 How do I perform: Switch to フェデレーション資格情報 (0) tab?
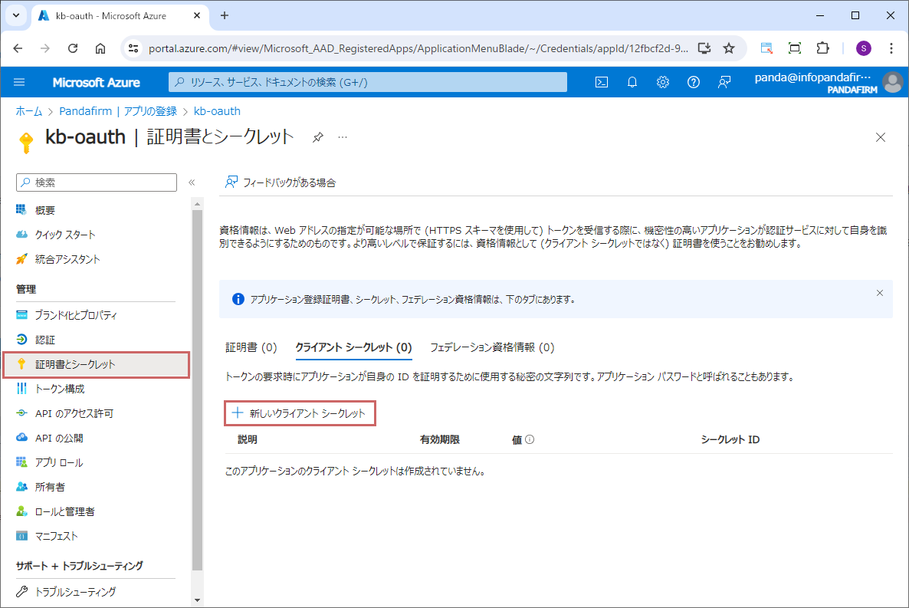(x=491, y=347)
